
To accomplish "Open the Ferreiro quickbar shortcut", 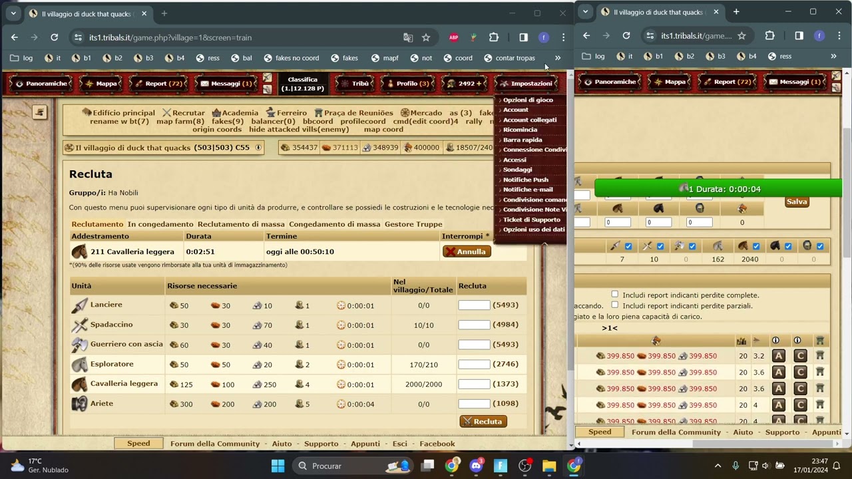I will [286, 113].
